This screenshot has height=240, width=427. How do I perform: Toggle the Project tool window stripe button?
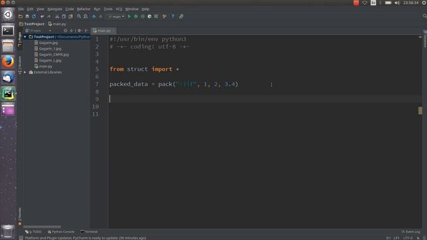pyautogui.click(x=20, y=39)
